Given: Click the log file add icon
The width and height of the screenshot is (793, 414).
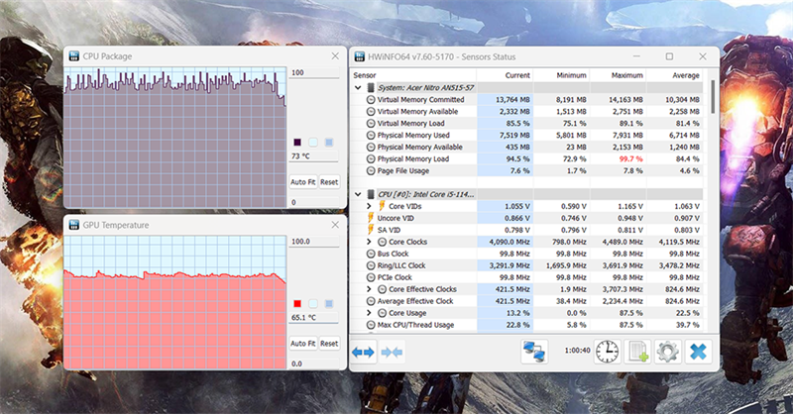Looking at the screenshot, I should pyautogui.click(x=637, y=352).
